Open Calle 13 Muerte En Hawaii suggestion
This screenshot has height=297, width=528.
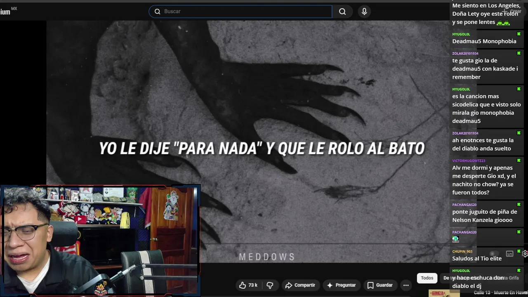pyautogui.click(x=501, y=292)
